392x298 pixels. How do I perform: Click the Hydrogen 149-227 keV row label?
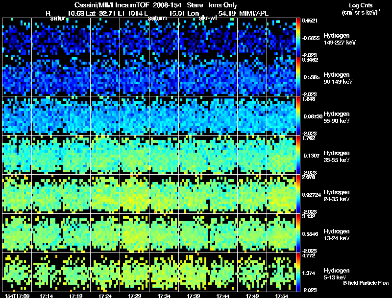pyautogui.click(x=339, y=39)
